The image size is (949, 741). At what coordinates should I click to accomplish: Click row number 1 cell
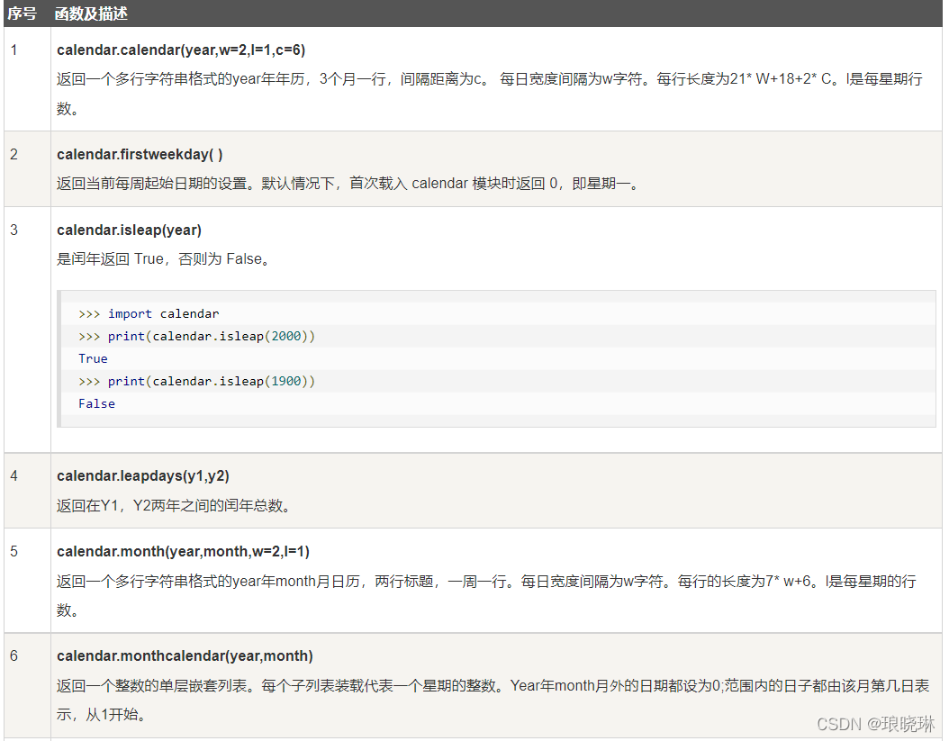pyautogui.click(x=27, y=78)
